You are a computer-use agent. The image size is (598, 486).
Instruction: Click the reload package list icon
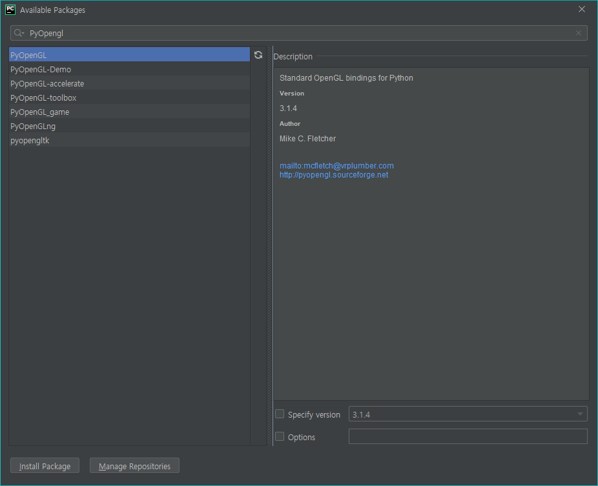pyautogui.click(x=258, y=55)
